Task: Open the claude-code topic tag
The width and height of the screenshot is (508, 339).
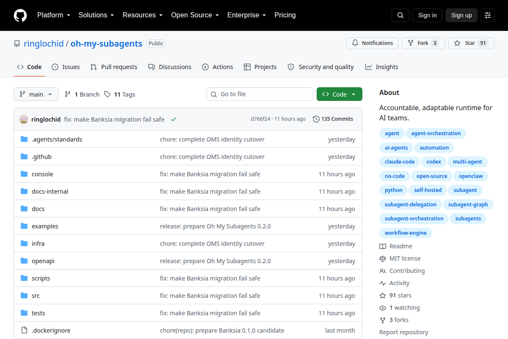Action: click(400, 162)
